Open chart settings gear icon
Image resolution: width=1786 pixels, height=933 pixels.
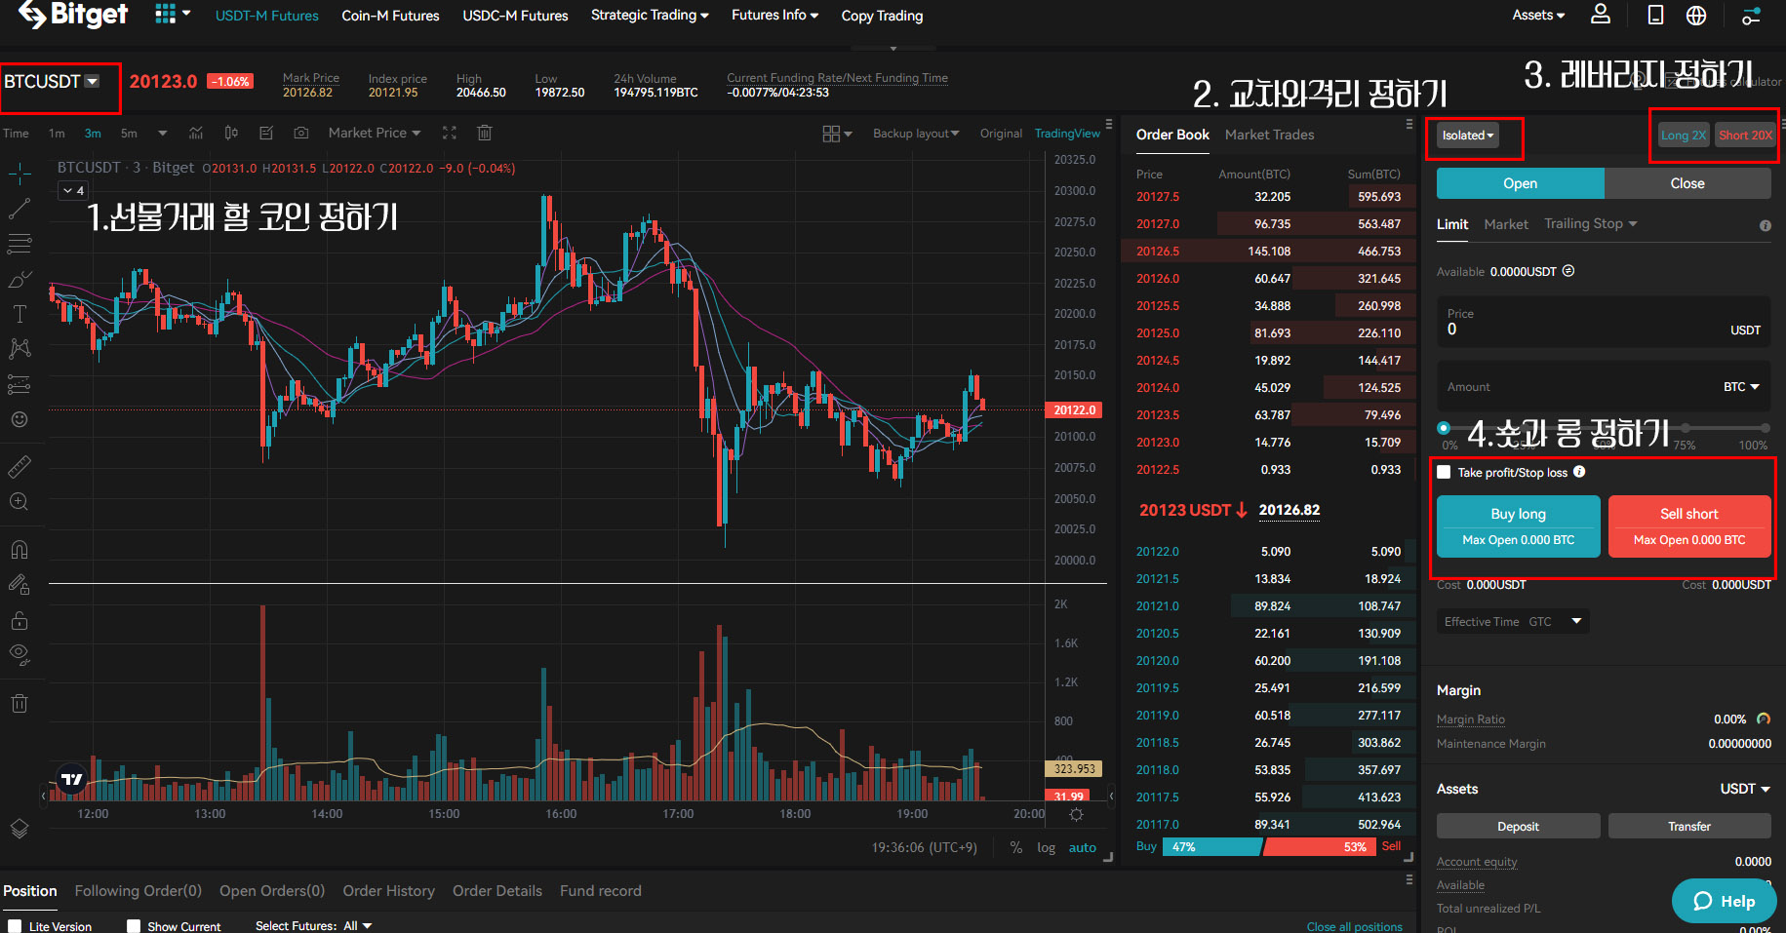1076,814
